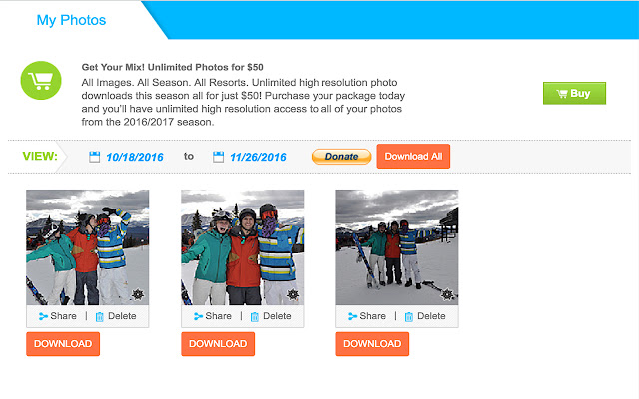Screen dimensions: 639x399
Task: Download the first photo
Action: (x=63, y=344)
